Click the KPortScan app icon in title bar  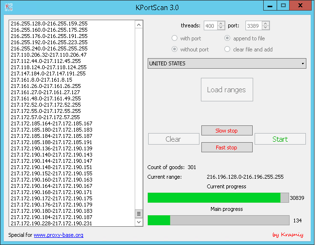click(9, 7)
